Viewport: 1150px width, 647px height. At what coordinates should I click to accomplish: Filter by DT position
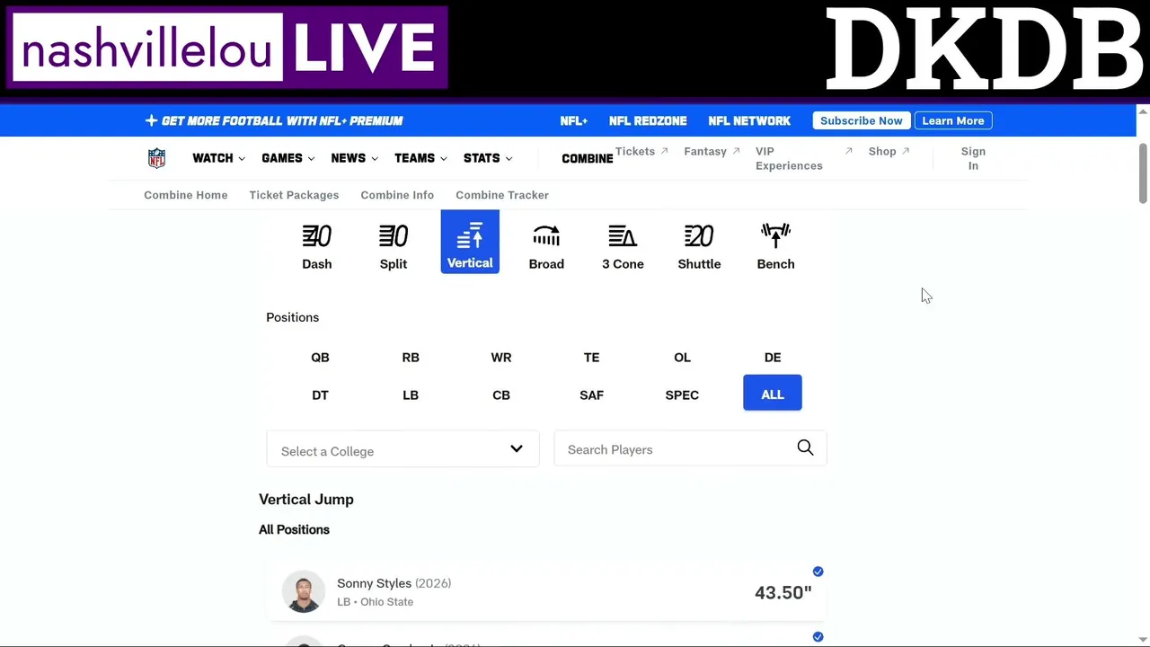point(320,395)
